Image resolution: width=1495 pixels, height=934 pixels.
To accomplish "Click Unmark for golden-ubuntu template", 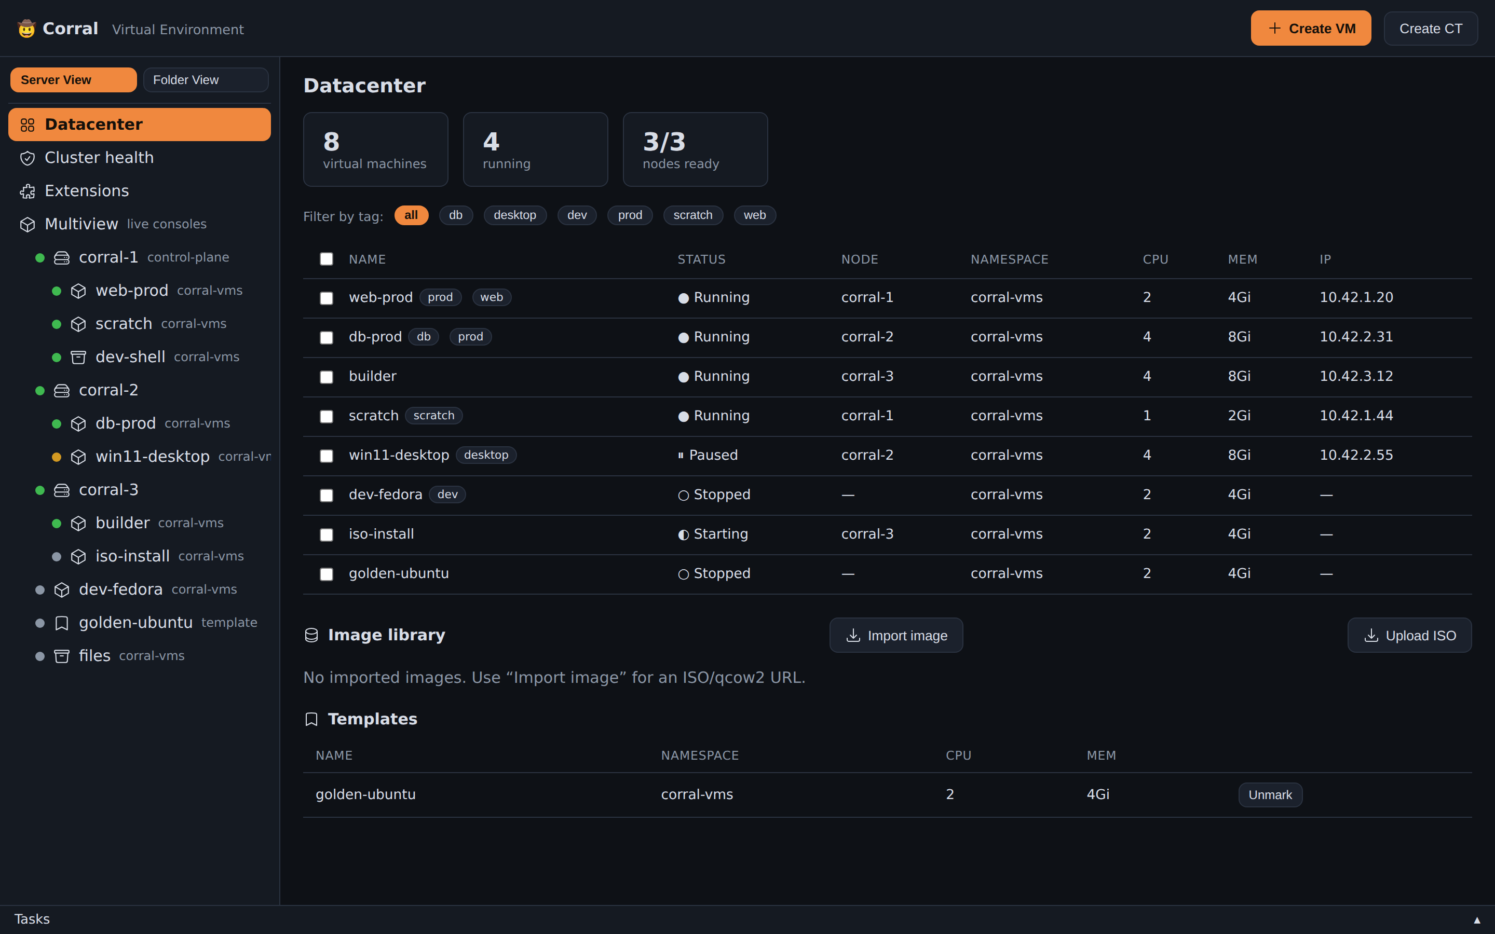I will [x=1270, y=795].
